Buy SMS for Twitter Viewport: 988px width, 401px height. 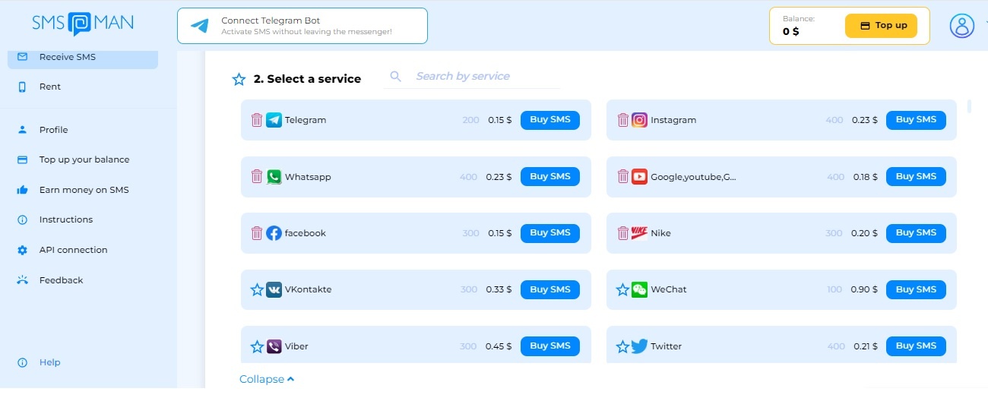(x=916, y=346)
